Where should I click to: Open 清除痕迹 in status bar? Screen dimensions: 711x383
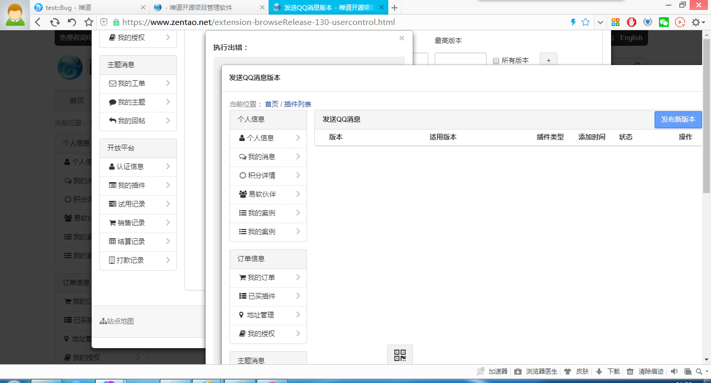(x=645, y=372)
